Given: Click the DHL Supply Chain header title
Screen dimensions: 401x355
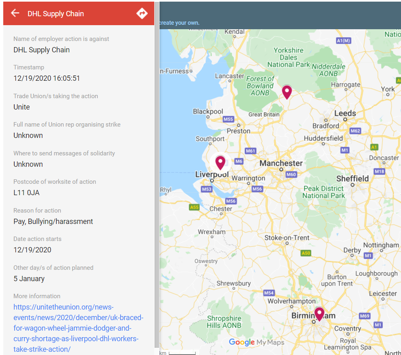Looking at the screenshot, I should click(x=56, y=13).
